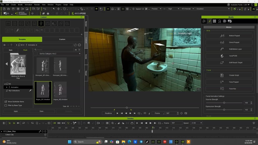Toggle viewport eye visibility button
The width and height of the screenshot is (258, 145).
[96, 9]
